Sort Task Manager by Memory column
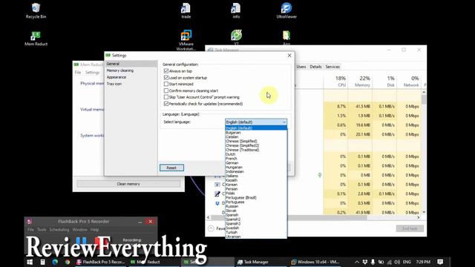 pos(361,81)
